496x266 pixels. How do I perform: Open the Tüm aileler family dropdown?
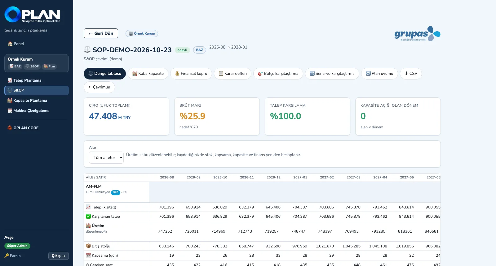click(x=106, y=158)
